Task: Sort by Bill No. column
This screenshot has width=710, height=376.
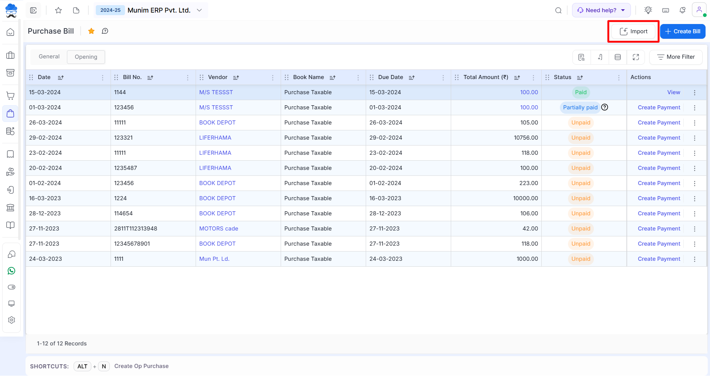Action: [x=150, y=77]
